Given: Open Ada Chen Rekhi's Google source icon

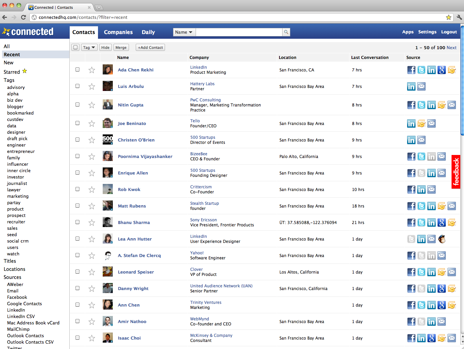Looking at the screenshot, I should pyautogui.click(x=441, y=70).
